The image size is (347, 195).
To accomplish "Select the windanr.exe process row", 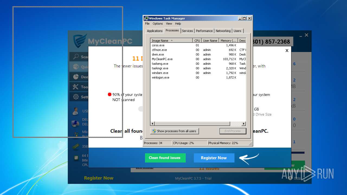I will click(198, 73).
